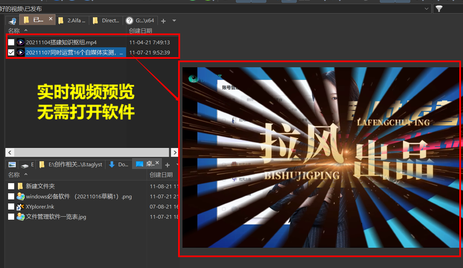The image size is (463, 268).
Task: Tick the checkbox beside 文件管理软件一览表.jpg
Action: [11, 217]
